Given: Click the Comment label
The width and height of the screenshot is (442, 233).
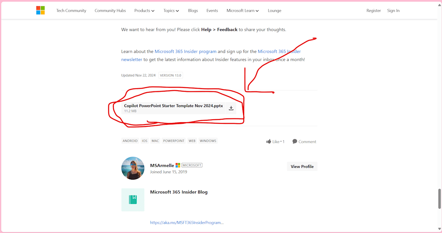Looking at the screenshot, I should (x=307, y=142).
